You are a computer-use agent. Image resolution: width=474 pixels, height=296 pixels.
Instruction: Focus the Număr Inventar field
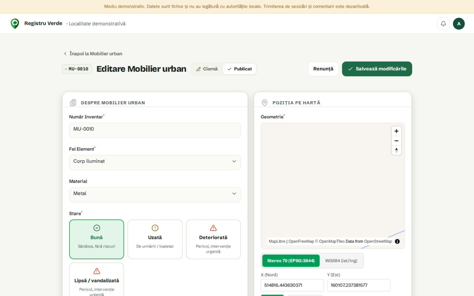[x=155, y=130]
